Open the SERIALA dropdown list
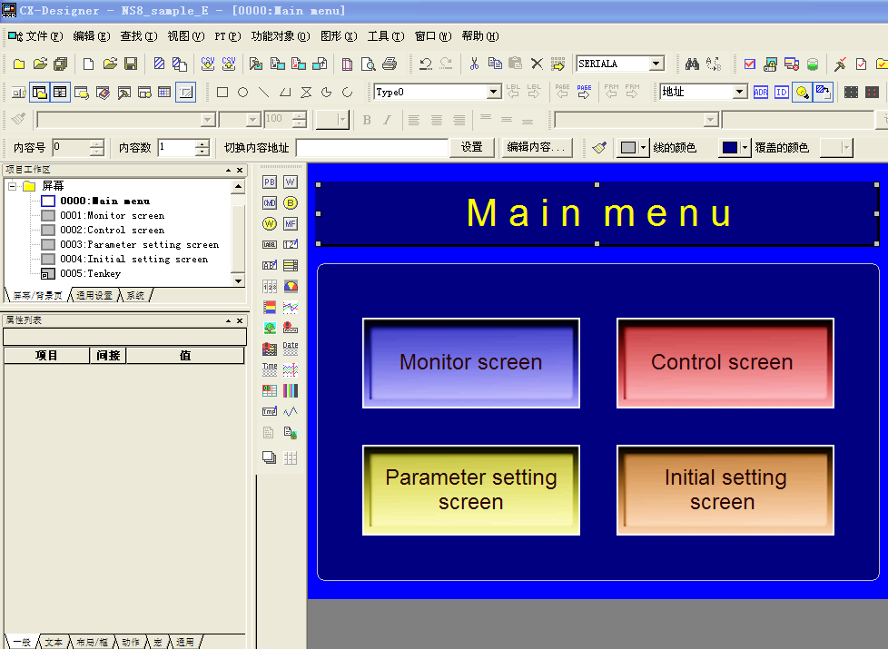 click(x=656, y=64)
